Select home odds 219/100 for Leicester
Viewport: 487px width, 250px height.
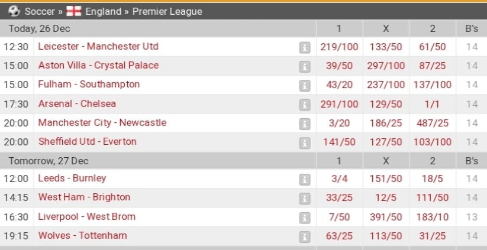tap(339, 47)
